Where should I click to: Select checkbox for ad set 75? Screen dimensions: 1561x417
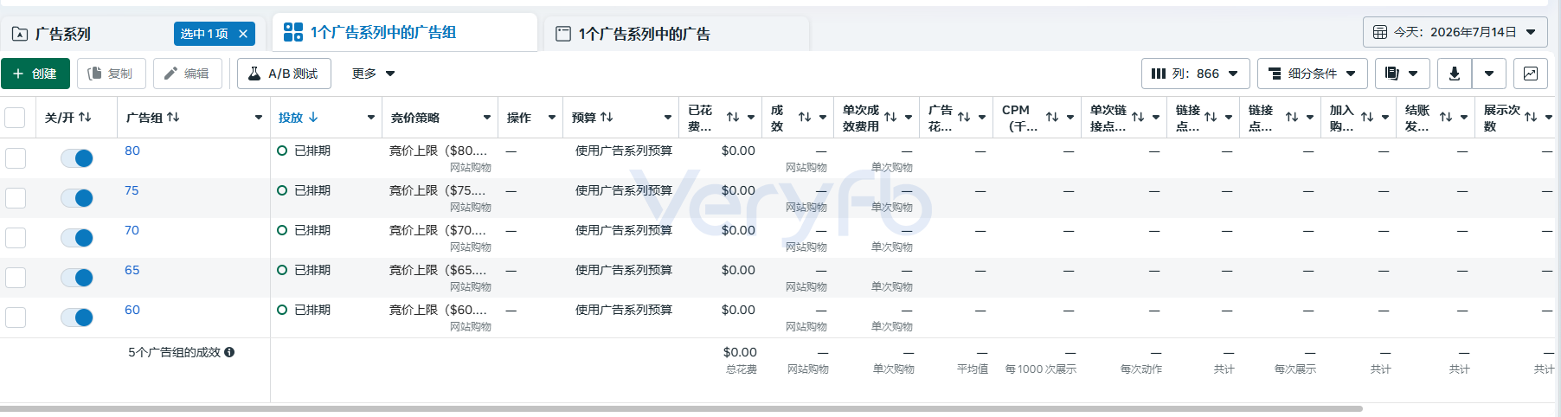[16, 197]
